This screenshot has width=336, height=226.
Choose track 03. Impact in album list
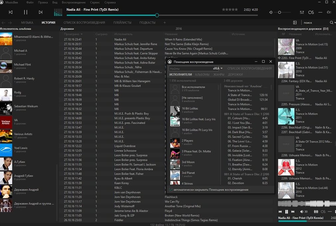point(248,127)
